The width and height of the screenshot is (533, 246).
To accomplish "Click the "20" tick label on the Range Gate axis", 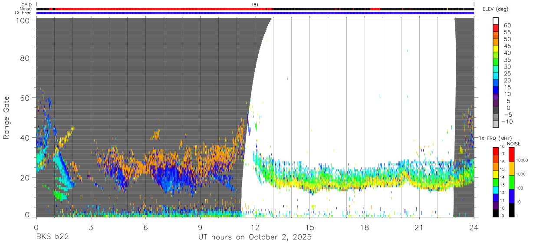I will [25, 177].
